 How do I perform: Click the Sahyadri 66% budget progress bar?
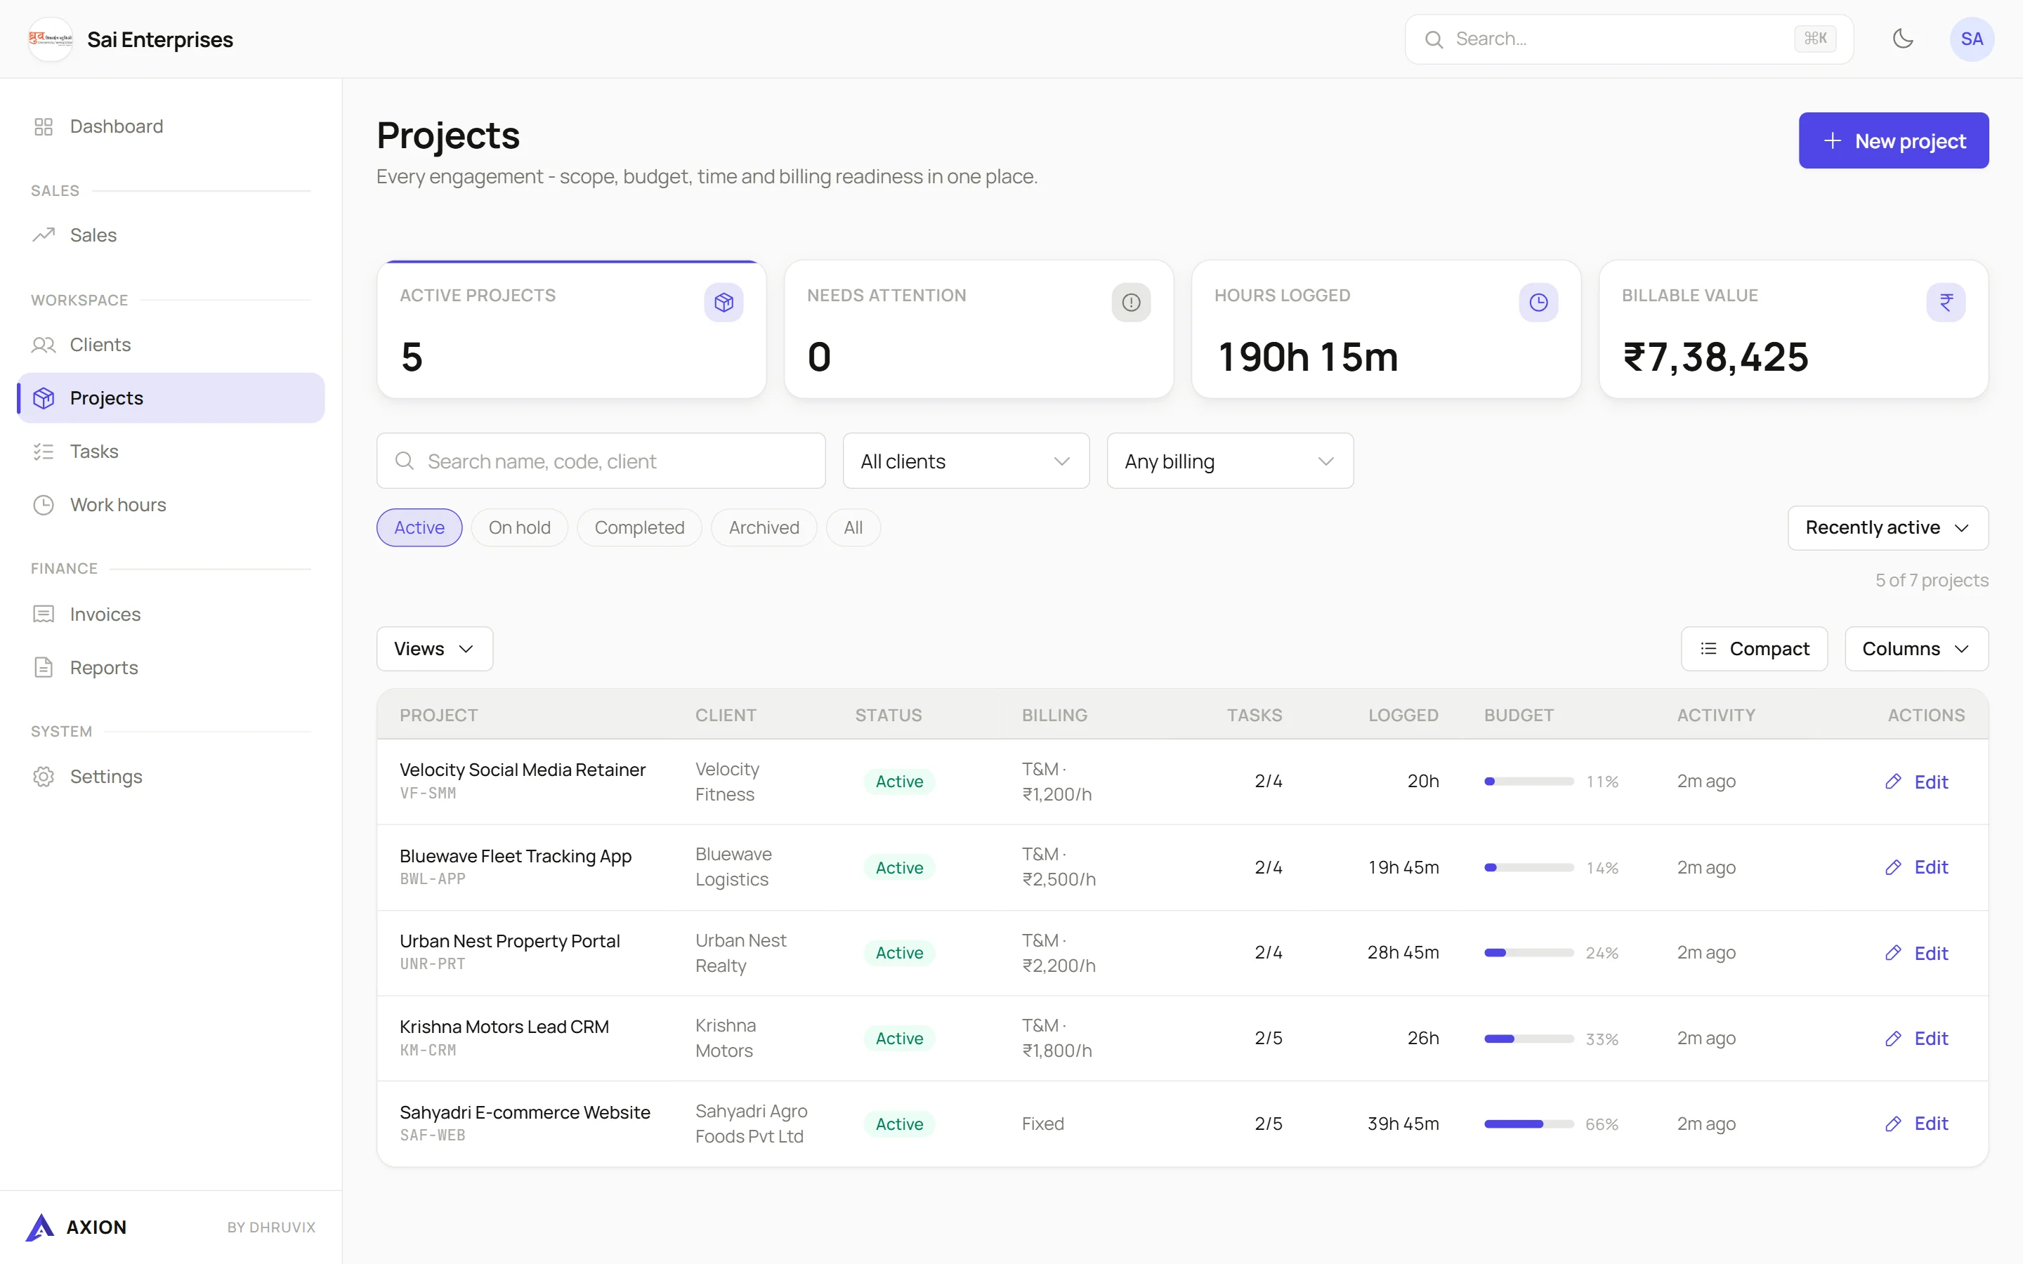pyautogui.click(x=1528, y=1124)
